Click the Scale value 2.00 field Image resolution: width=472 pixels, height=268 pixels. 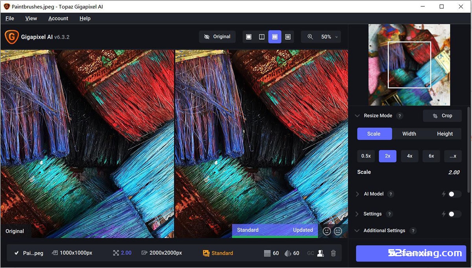(x=454, y=172)
